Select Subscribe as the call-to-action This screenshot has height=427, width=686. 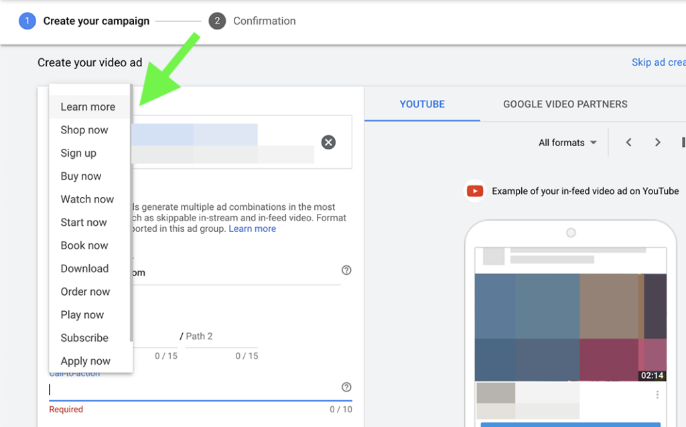84,338
